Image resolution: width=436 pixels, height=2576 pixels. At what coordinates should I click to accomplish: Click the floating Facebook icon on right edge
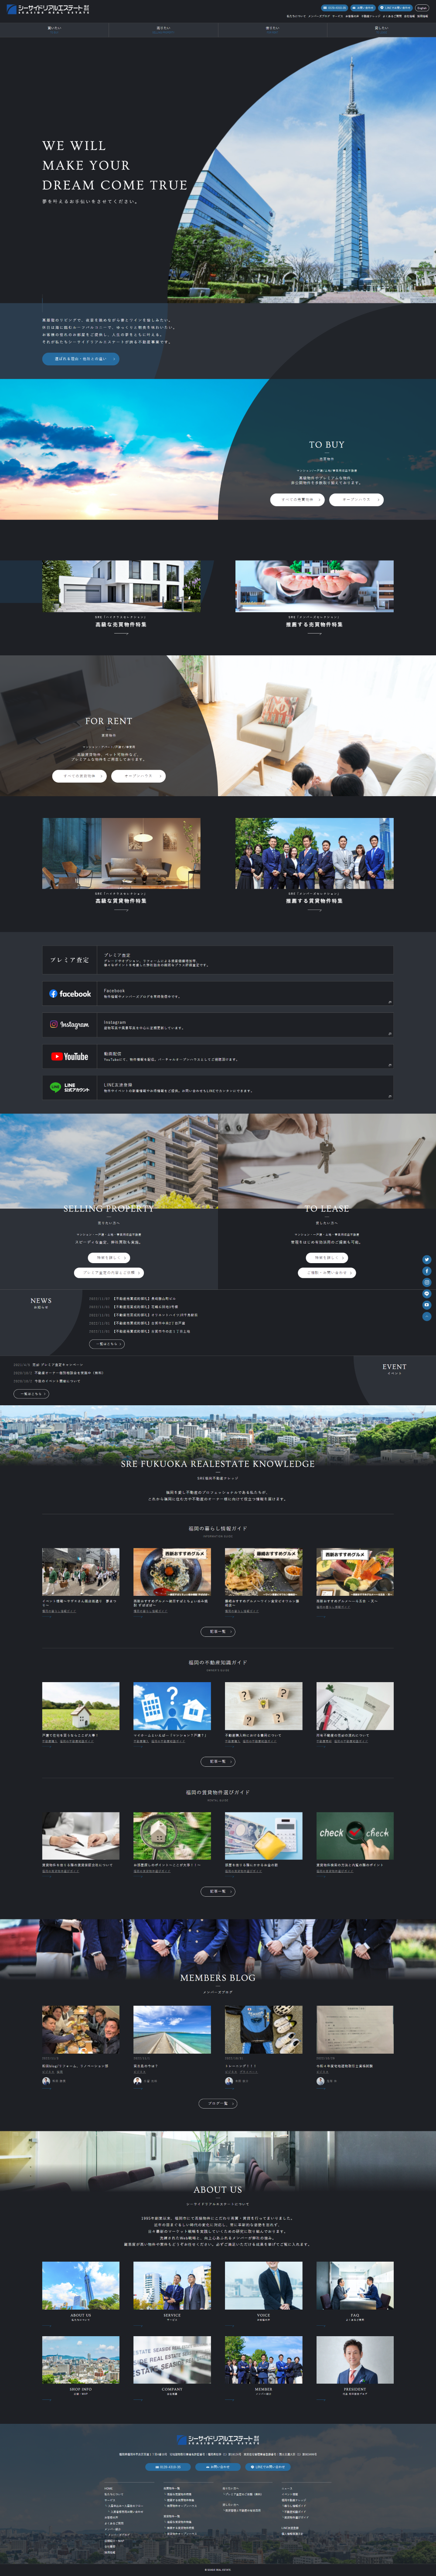(427, 1271)
